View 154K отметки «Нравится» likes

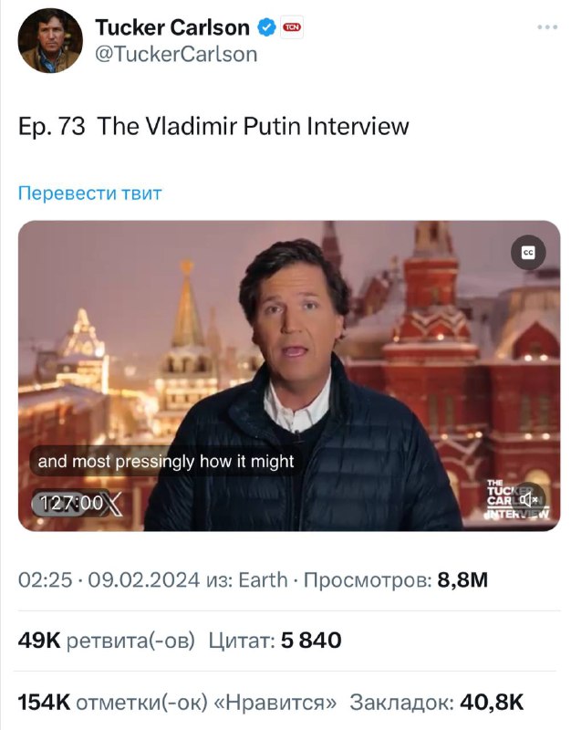(177, 702)
